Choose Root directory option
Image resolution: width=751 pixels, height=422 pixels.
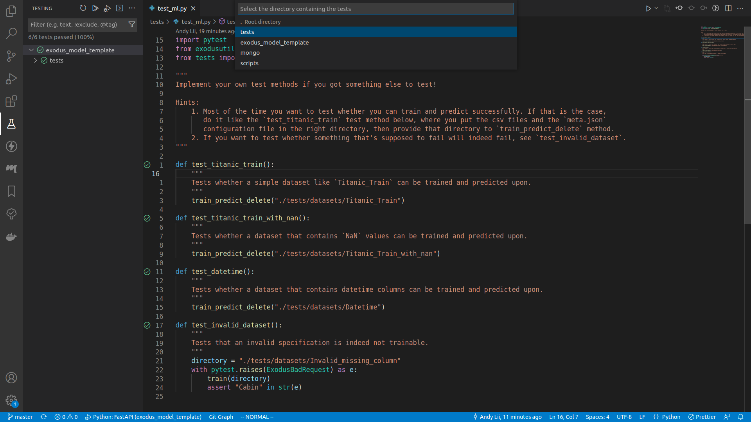click(x=375, y=22)
